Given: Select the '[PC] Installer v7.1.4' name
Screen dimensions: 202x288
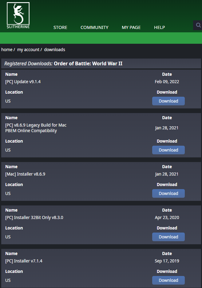Looking at the screenshot, I should click(x=24, y=261).
